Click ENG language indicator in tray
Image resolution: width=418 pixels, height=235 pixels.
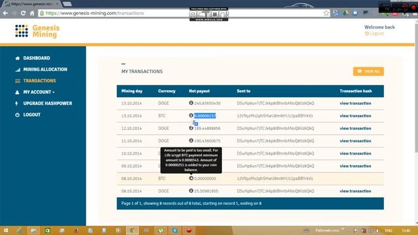point(389,230)
